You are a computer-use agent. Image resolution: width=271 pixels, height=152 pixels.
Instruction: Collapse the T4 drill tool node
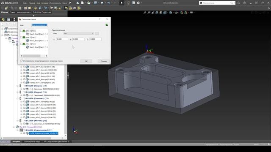17,92
